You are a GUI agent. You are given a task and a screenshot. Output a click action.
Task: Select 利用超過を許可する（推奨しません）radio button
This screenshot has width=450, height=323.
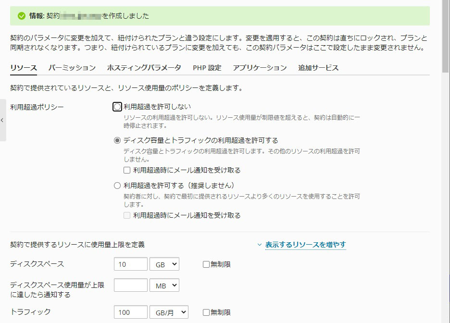click(x=117, y=186)
